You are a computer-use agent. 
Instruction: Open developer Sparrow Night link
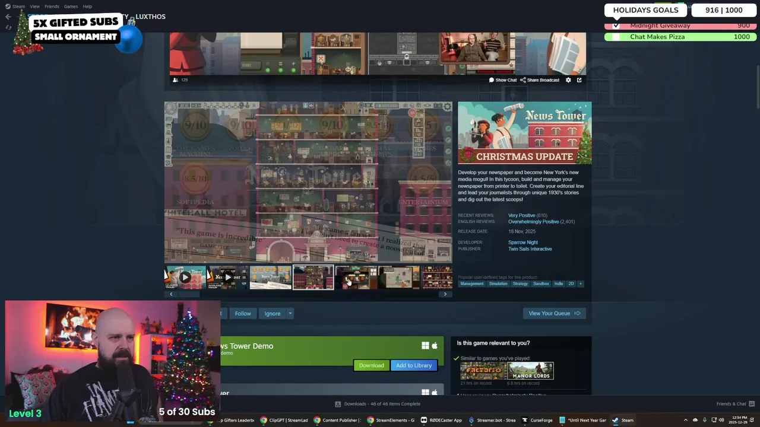522,243
